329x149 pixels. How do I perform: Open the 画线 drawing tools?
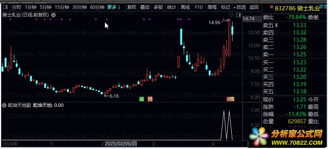(185, 7)
